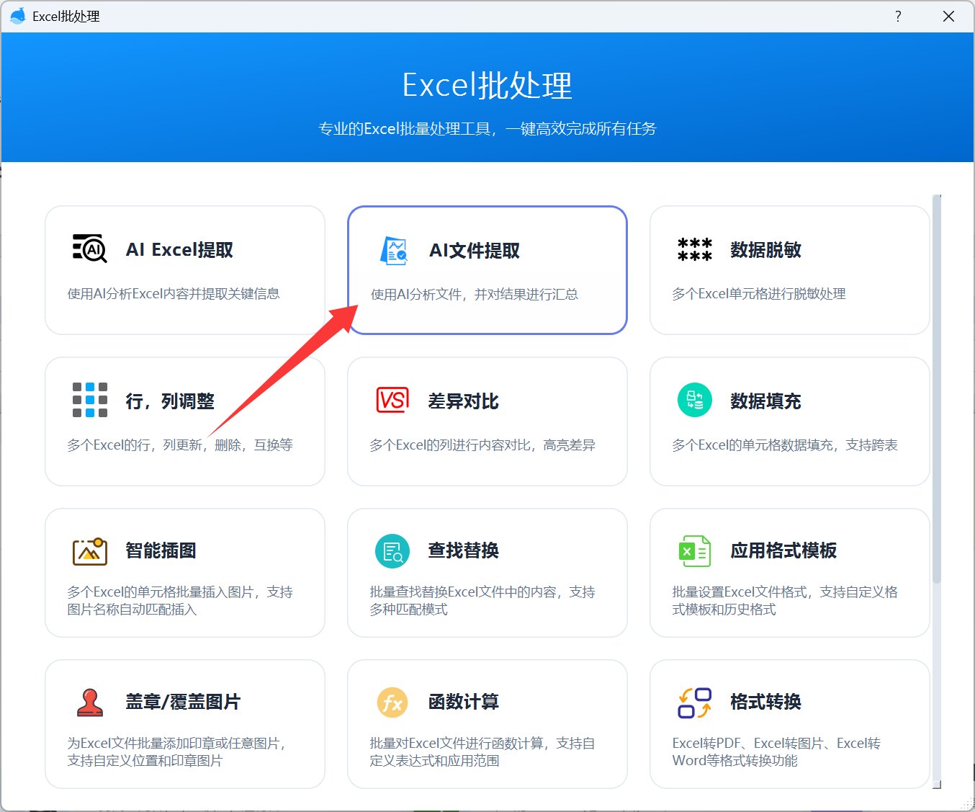Click text 使用AI分析Excel内容并提取关键信息
975x812 pixels.
174,293
